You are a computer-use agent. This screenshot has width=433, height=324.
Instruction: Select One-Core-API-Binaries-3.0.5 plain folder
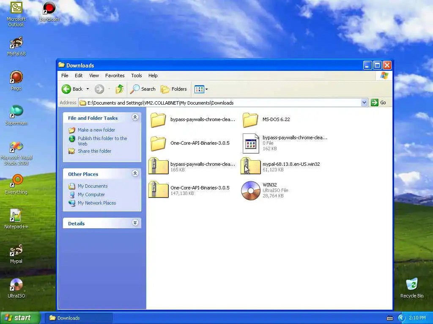tap(190, 143)
